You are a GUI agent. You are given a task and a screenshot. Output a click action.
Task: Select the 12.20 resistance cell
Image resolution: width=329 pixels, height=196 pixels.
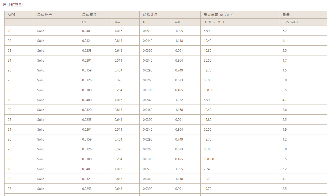(x=208, y=179)
